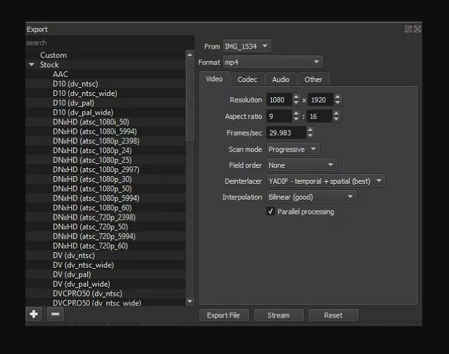The width and height of the screenshot is (449, 354).
Task: Click the Reset button
Action: 333,315
